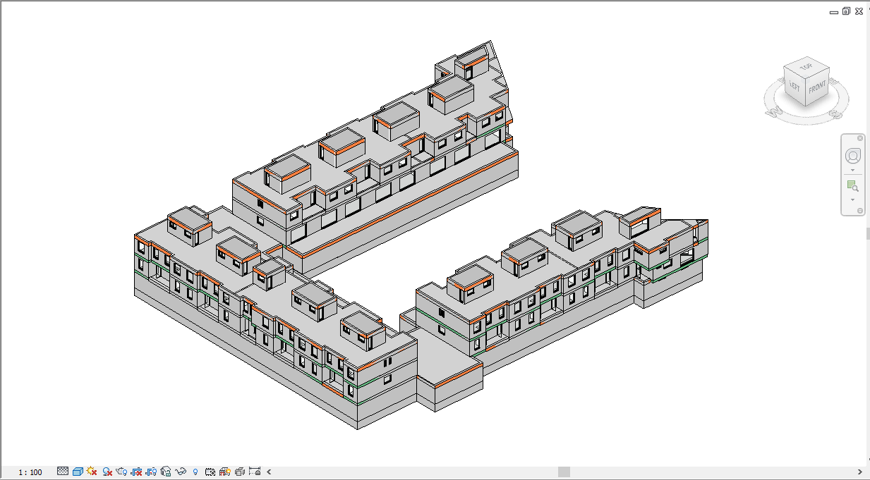
Task: Open the Detail Level icon
Action: click(63, 471)
